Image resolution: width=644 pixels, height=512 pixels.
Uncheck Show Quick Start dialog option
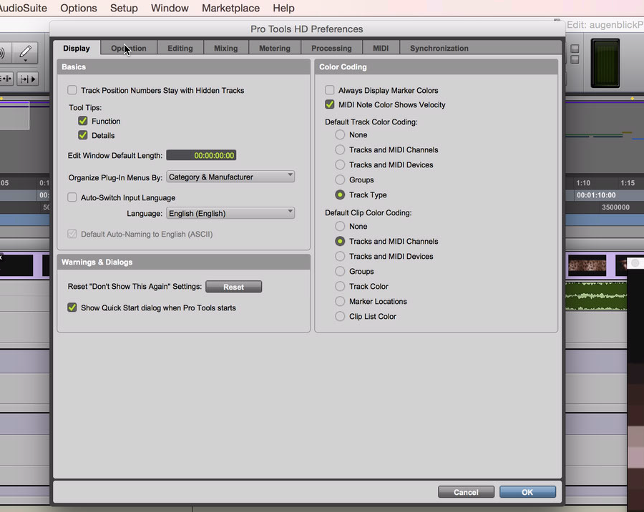pyautogui.click(x=72, y=308)
